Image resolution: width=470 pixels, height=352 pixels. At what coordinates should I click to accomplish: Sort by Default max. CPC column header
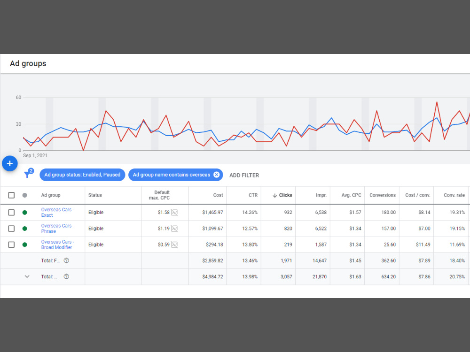(159, 195)
